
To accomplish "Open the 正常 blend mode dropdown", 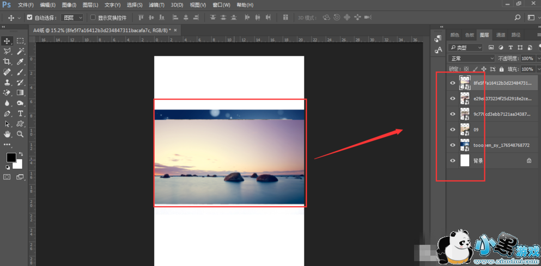I will 471,58.
